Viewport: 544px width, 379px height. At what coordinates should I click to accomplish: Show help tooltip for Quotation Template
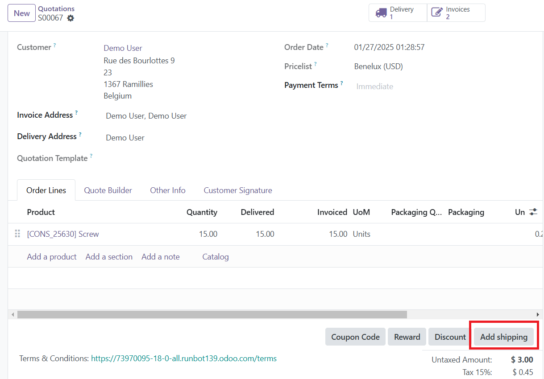pyautogui.click(x=91, y=156)
